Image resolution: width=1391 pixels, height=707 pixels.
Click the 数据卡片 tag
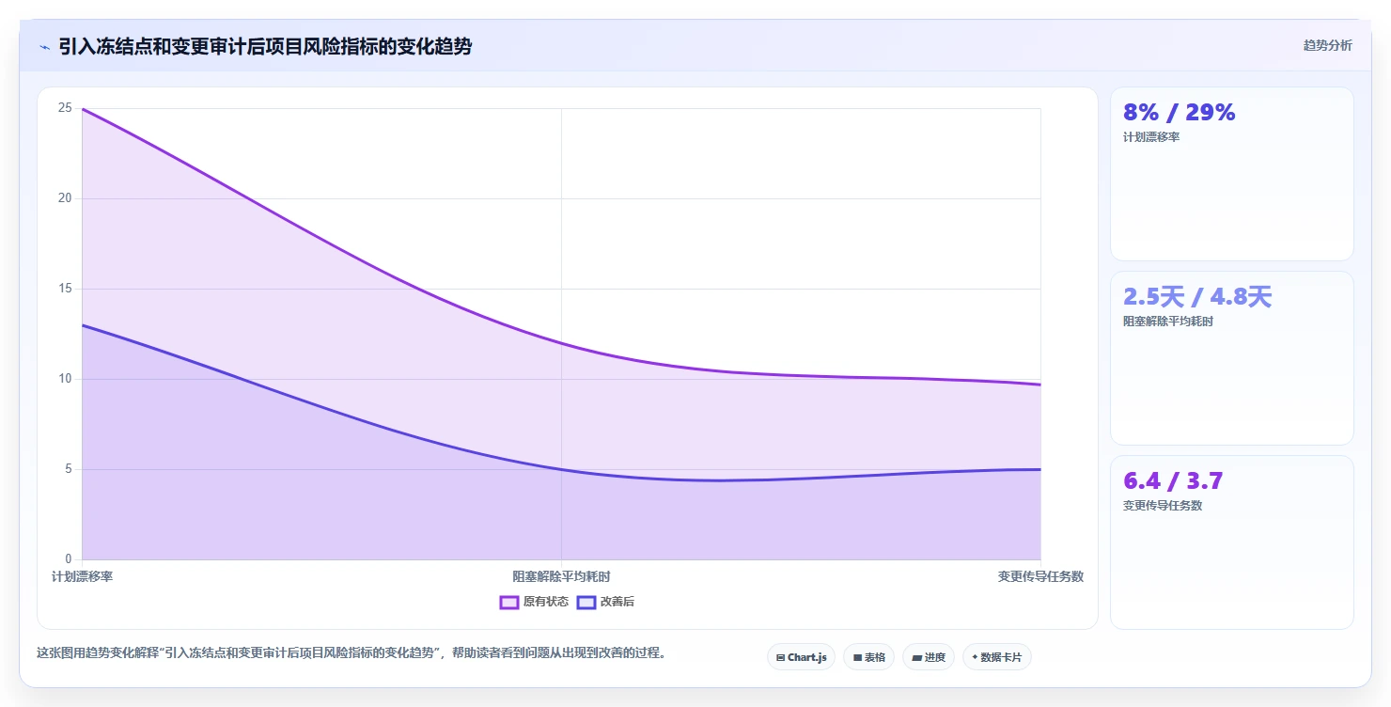click(x=996, y=657)
